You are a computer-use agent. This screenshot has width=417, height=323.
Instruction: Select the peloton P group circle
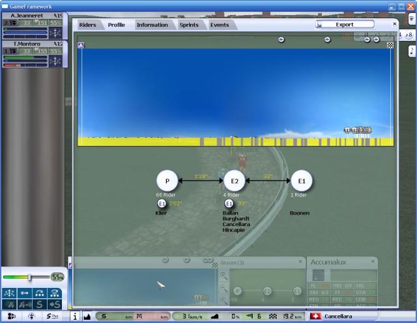coord(167,181)
